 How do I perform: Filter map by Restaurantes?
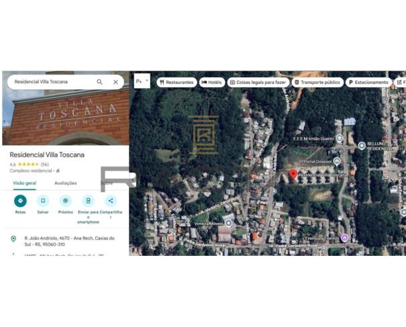(176, 83)
